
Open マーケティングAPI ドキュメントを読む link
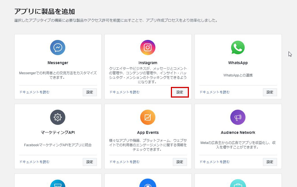tap(34, 162)
